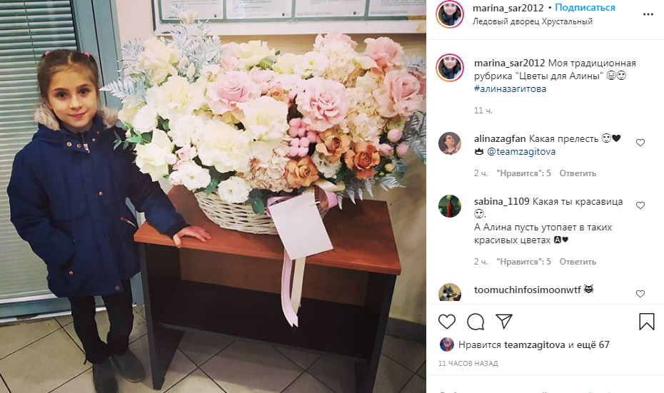664x393 pixels.
Task: Open toomuchinfosimoonwtf's avatar
Action: pos(450,292)
